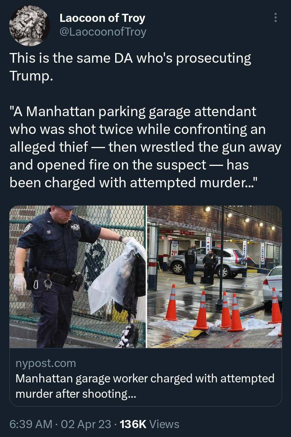The width and height of the screenshot is (291, 437).
Task: Click the Laocoon of Troy display name
Action: [102, 18]
